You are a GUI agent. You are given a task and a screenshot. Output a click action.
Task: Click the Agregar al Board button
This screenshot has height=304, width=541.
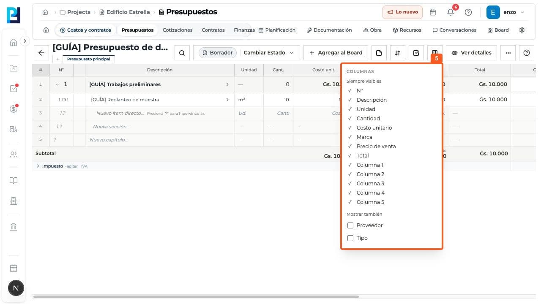pos(336,53)
